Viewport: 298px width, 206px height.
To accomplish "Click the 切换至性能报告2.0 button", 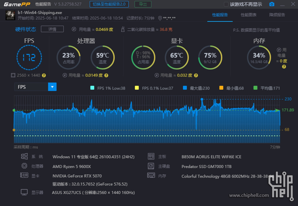I will tap(109, 4).
